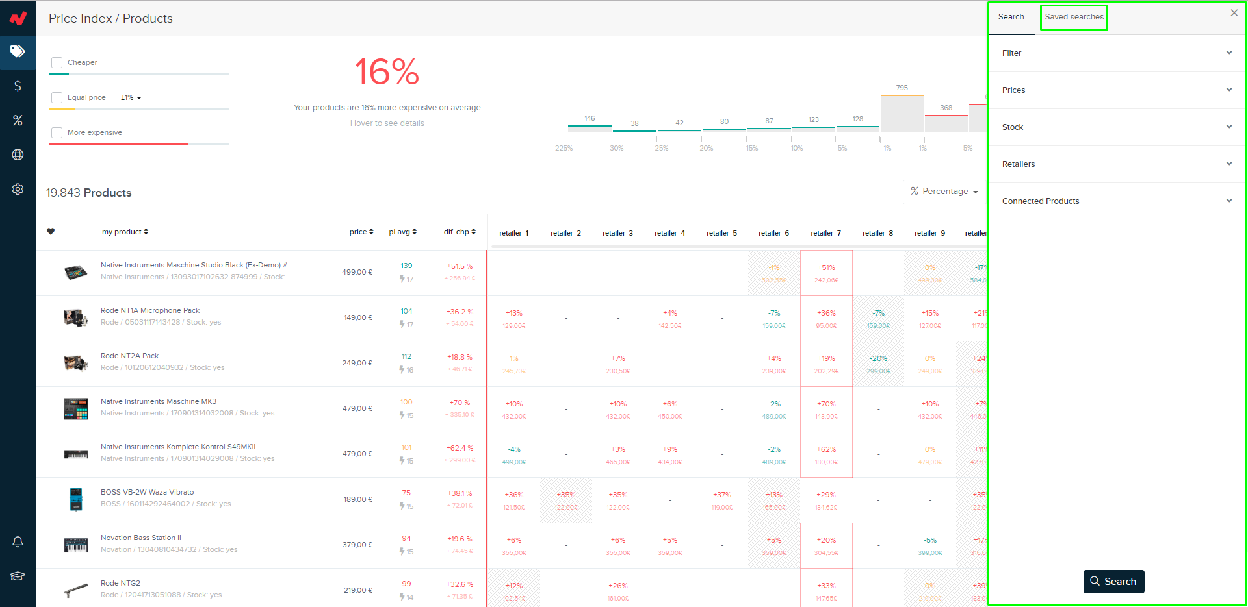Expand the Filter section
Viewport: 1248px width, 607px height.
coord(1117,53)
